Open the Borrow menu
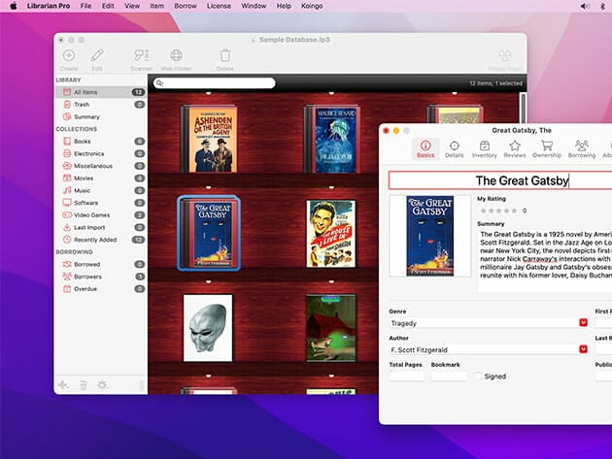The image size is (612, 459). 184,6
